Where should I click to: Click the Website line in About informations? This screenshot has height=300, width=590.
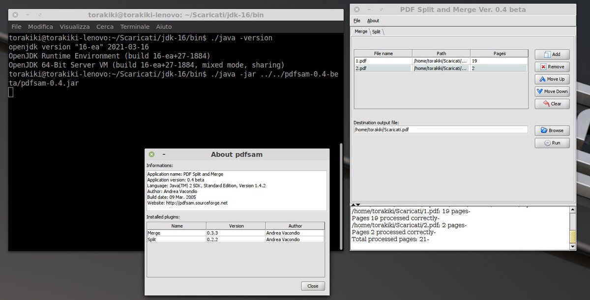[187, 203]
